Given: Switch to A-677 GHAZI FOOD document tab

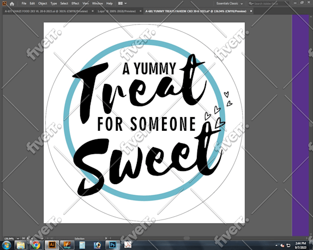Looking at the screenshot, I should pos(46,11).
